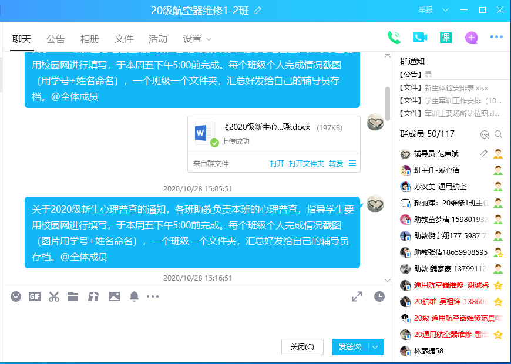Image resolution: width=511 pixels, height=364 pixels.
Task: Click the 关闭(C) button
Action: point(302,347)
